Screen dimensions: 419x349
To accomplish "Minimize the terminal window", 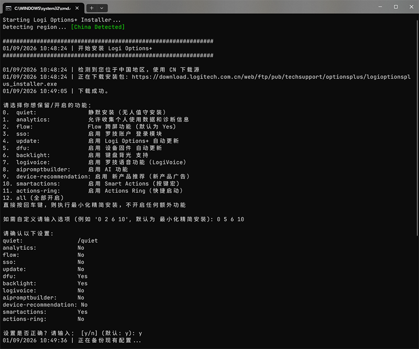I will (x=380, y=7).
